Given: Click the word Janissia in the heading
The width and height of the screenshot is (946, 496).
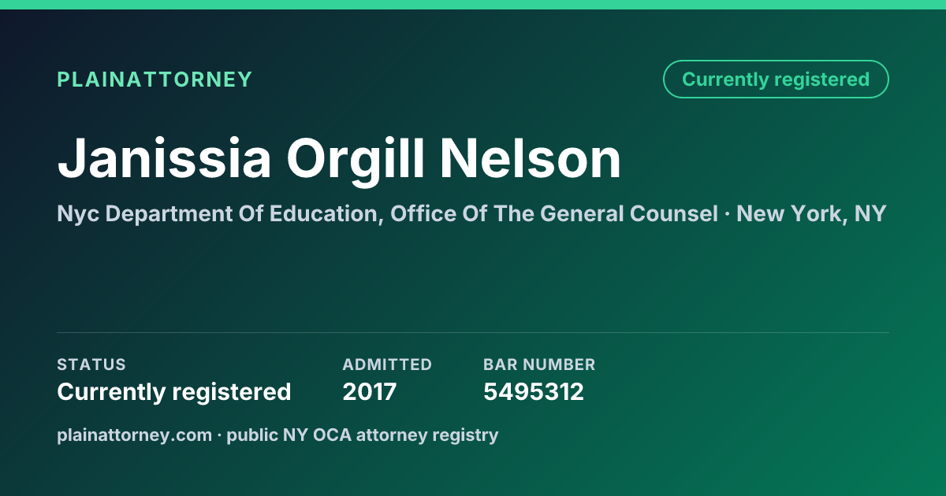Looking at the screenshot, I should point(164,158).
